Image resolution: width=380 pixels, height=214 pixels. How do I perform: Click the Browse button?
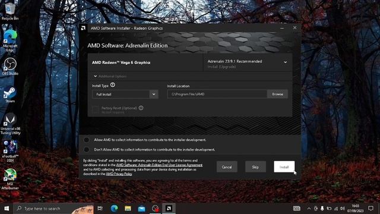[x=277, y=94]
